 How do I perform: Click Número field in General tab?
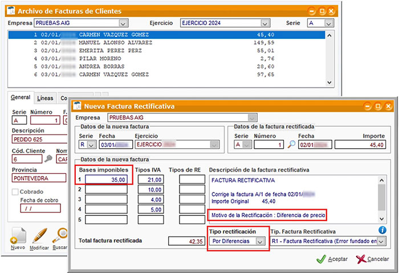pos(45,120)
